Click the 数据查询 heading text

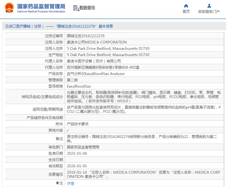click(x=87, y=8)
